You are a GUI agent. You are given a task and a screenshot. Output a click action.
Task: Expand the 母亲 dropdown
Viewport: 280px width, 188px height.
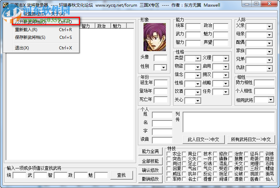[269, 35]
